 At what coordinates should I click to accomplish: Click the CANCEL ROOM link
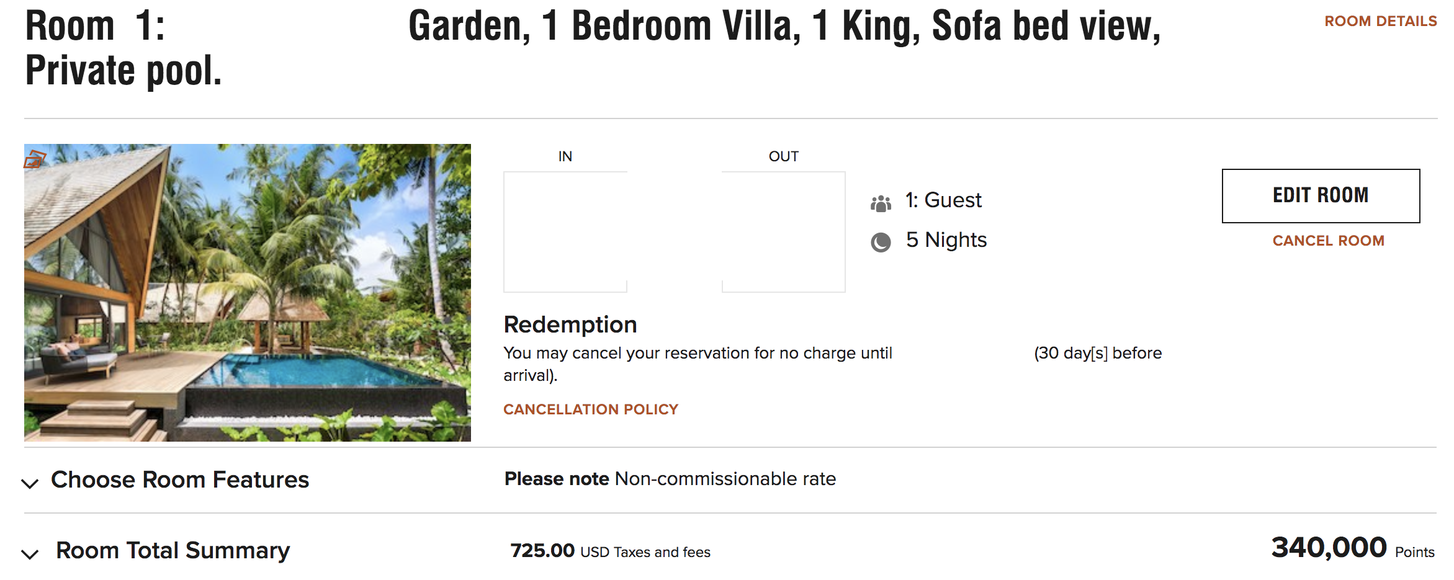coord(1328,241)
